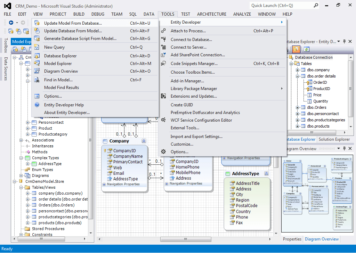Click the Quick Launch search magnifier
This screenshot has height=253, width=356.
[x=316, y=6]
